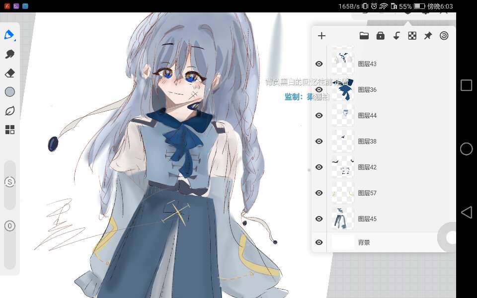Pin the layers panel open

pos(428,36)
